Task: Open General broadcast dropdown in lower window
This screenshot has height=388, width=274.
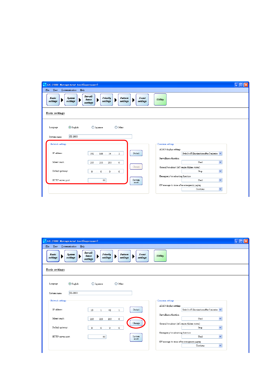Action: (221, 328)
